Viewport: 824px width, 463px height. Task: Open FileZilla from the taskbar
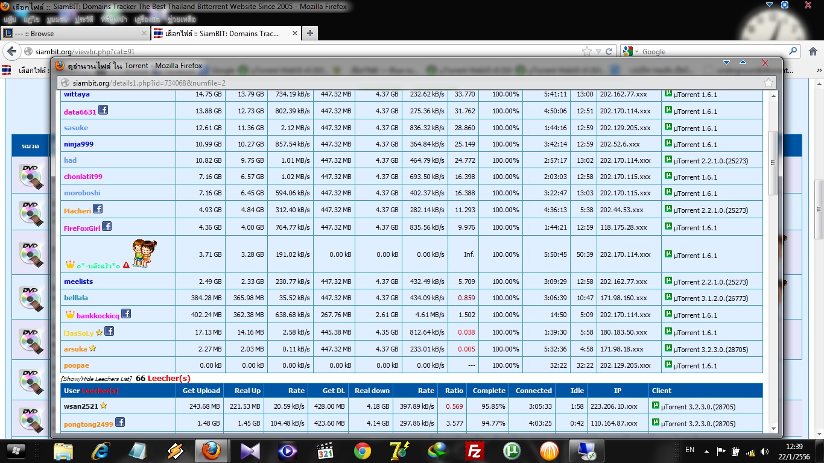[474, 450]
